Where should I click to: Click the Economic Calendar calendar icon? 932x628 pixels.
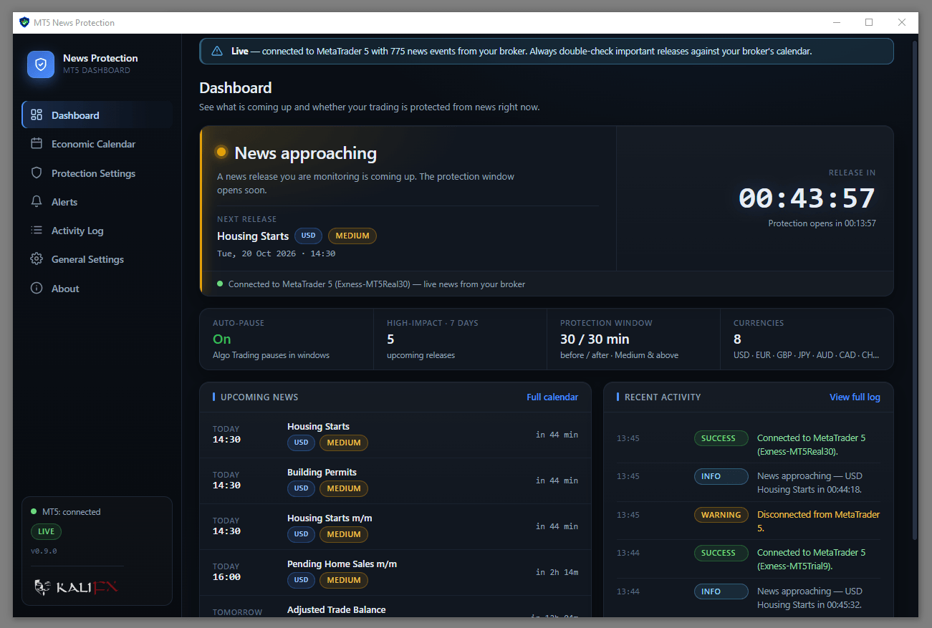click(x=37, y=143)
